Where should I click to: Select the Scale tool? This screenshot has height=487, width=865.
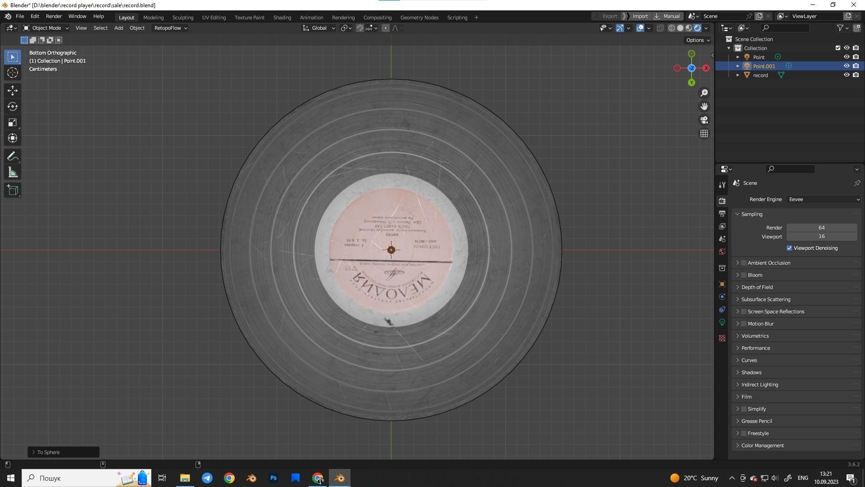pos(13,122)
